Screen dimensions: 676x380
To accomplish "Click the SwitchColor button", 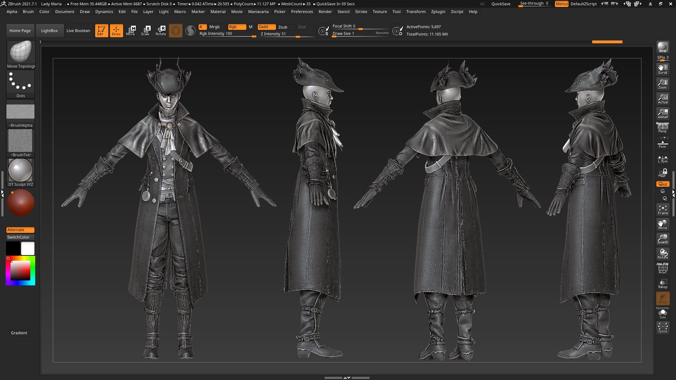I will point(20,237).
